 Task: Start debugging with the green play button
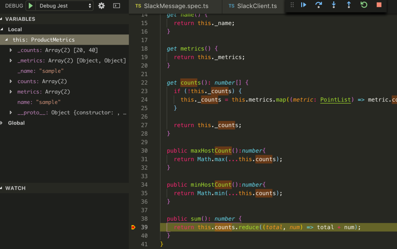coord(31,5)
